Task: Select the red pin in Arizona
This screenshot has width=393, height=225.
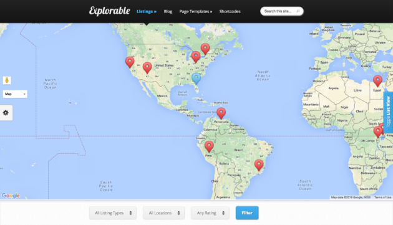Action: [147, 68]
